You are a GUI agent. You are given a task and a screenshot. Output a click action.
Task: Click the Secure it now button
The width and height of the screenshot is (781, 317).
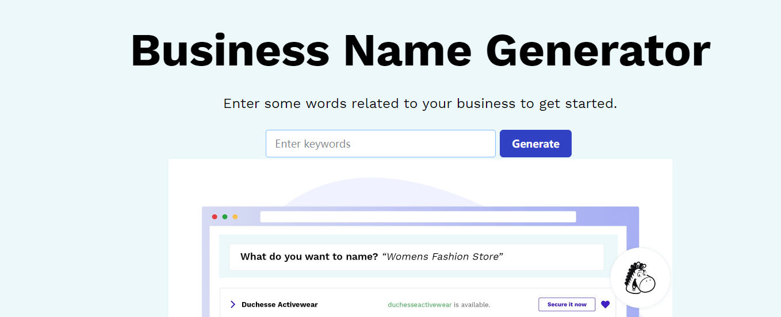(x=566, y=304)
